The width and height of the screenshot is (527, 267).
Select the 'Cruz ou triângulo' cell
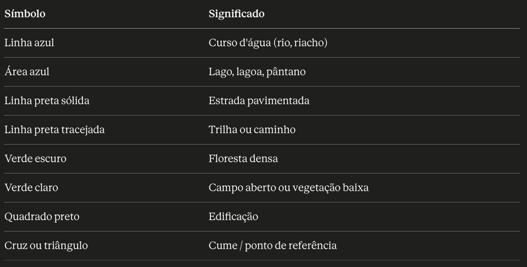point(46,245)
